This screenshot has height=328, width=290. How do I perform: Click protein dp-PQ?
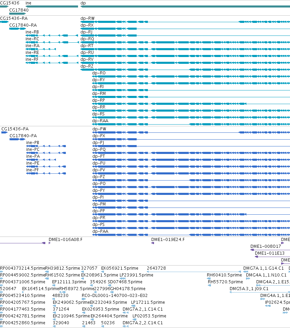click(99, 149)
